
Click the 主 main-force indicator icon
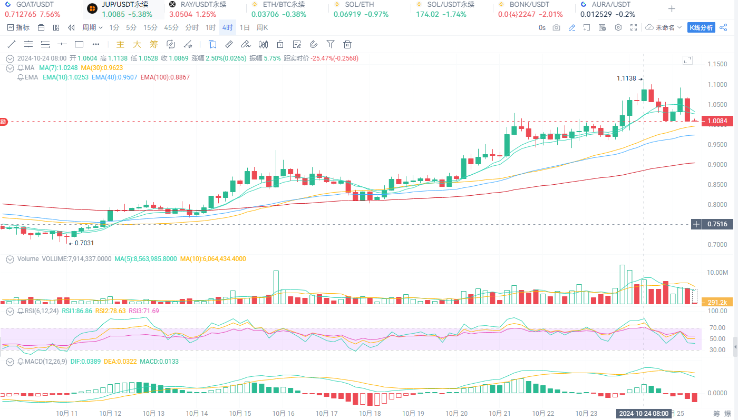click(x=120, y=44)
